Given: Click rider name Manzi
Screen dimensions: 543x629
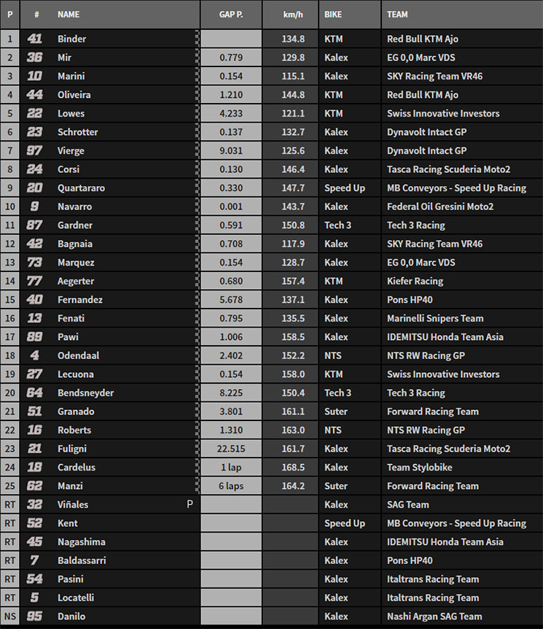Looking at the screenshot, I should [70, 486].
